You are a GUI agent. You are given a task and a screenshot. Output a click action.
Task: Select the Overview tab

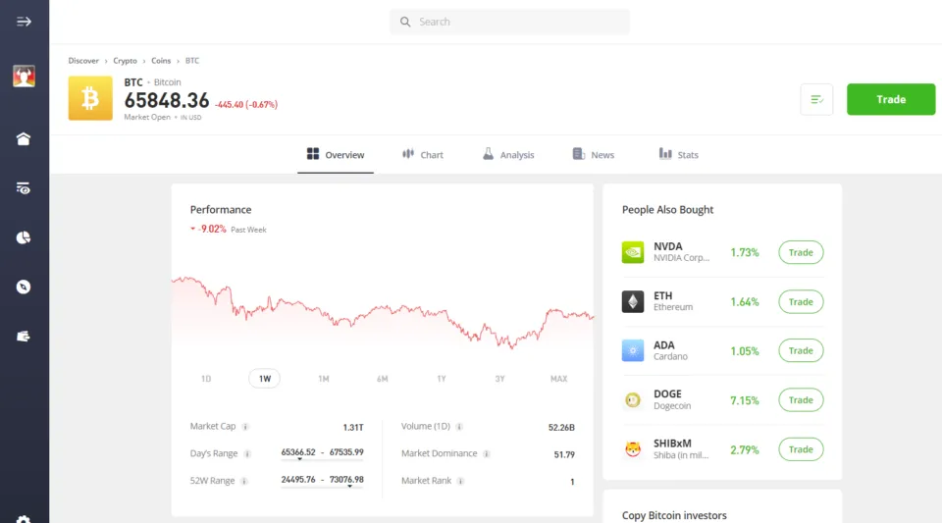pos(336,155)
